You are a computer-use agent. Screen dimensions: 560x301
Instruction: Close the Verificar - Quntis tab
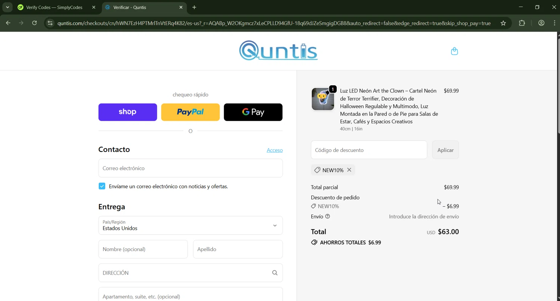tap(181, 7)
